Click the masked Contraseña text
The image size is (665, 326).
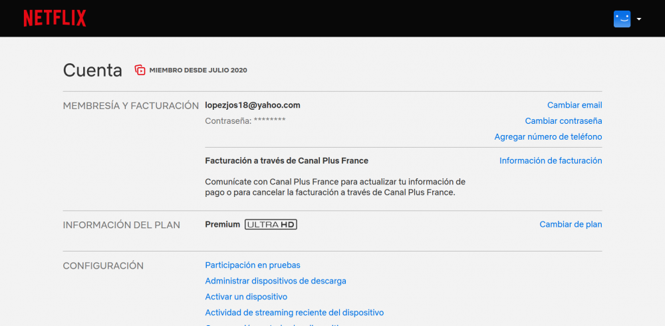(245, 121)
